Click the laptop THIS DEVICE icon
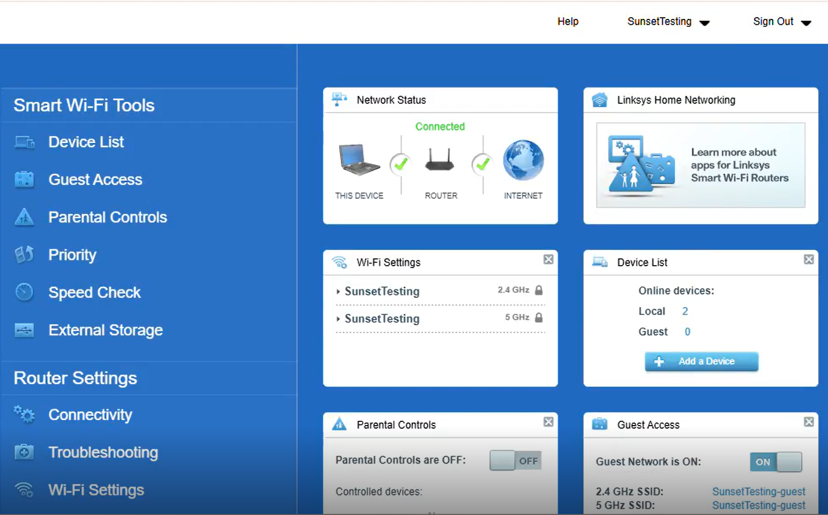Viewport: 828px width, 515px height. click(x=359, y=159)
